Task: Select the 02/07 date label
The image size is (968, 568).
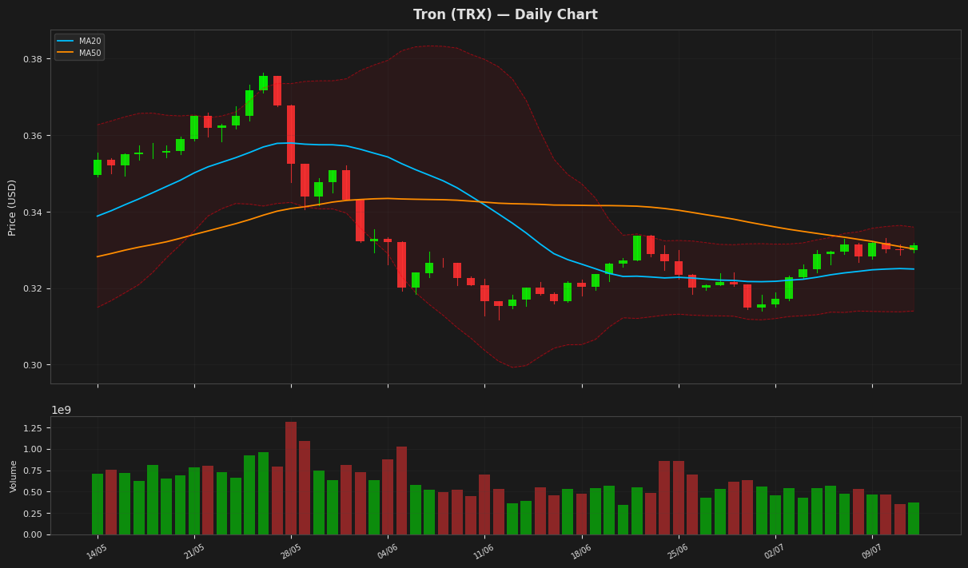Action: [x=775, y=551]
